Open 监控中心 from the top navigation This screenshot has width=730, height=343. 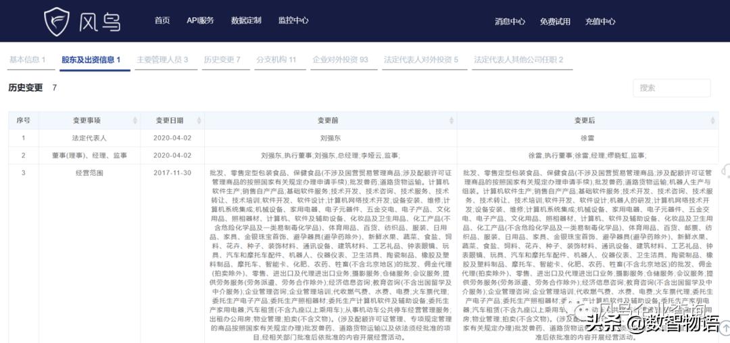[293, 20]
